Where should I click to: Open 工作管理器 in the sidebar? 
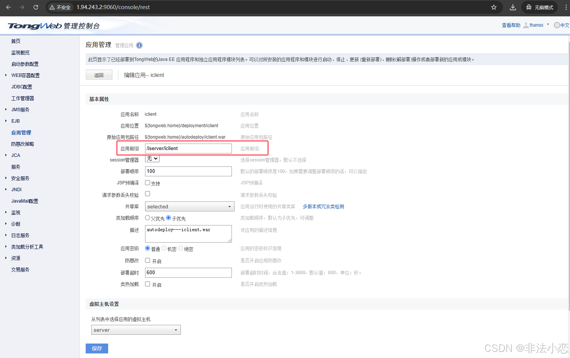(23, 98)
